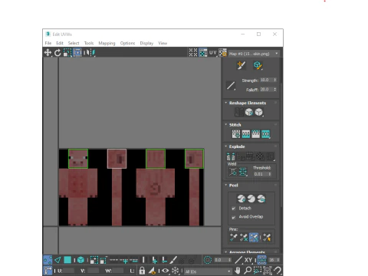Screen dimensions: 368x276
Task: Expand the Arrange Elements rollout
Action: pyautogui.click(x=247, y=252)
